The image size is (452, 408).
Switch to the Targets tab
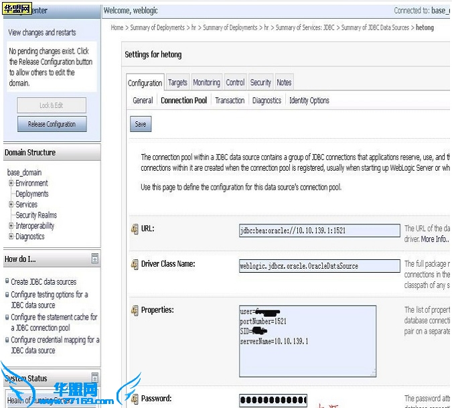click(x=177, y=82)
